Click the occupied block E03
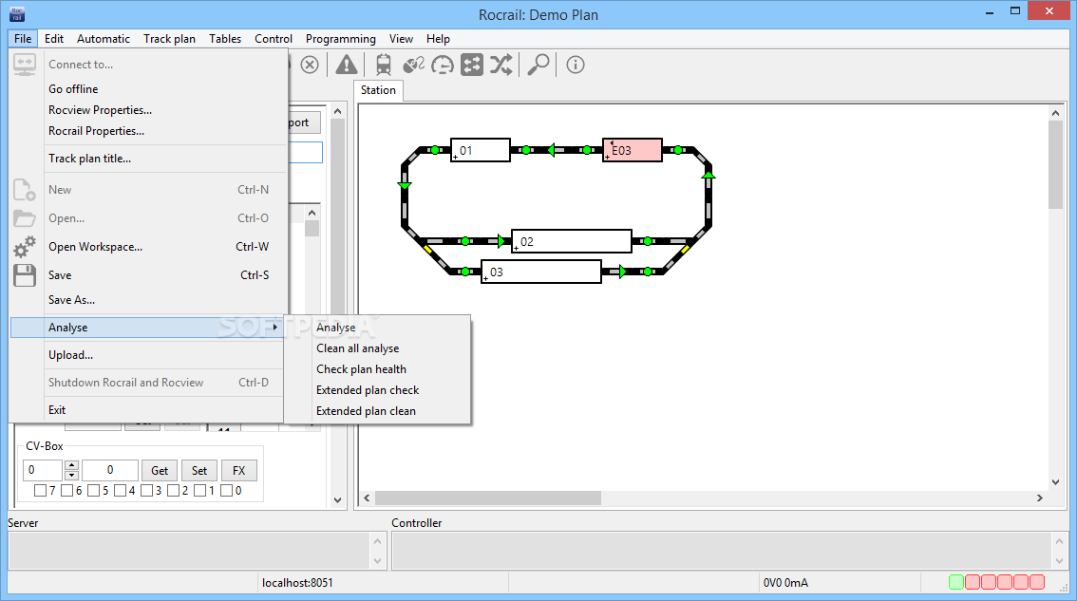The image size is (1077, 601). [x=633, y=150]
